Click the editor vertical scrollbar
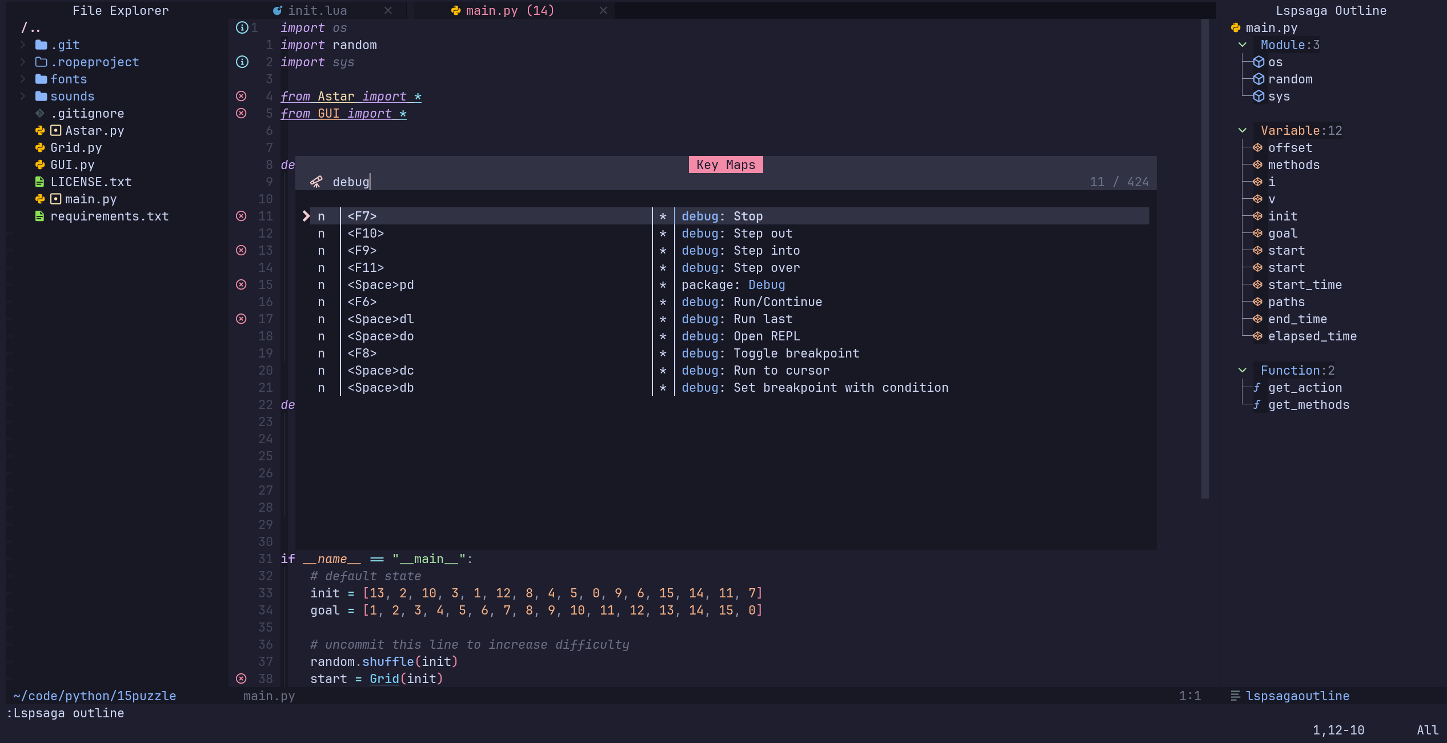The height and width of the screenshot is (743, 1447). click(1205, 257)
